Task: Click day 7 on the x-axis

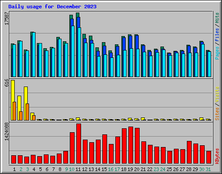Action: [x=53, y=169]
